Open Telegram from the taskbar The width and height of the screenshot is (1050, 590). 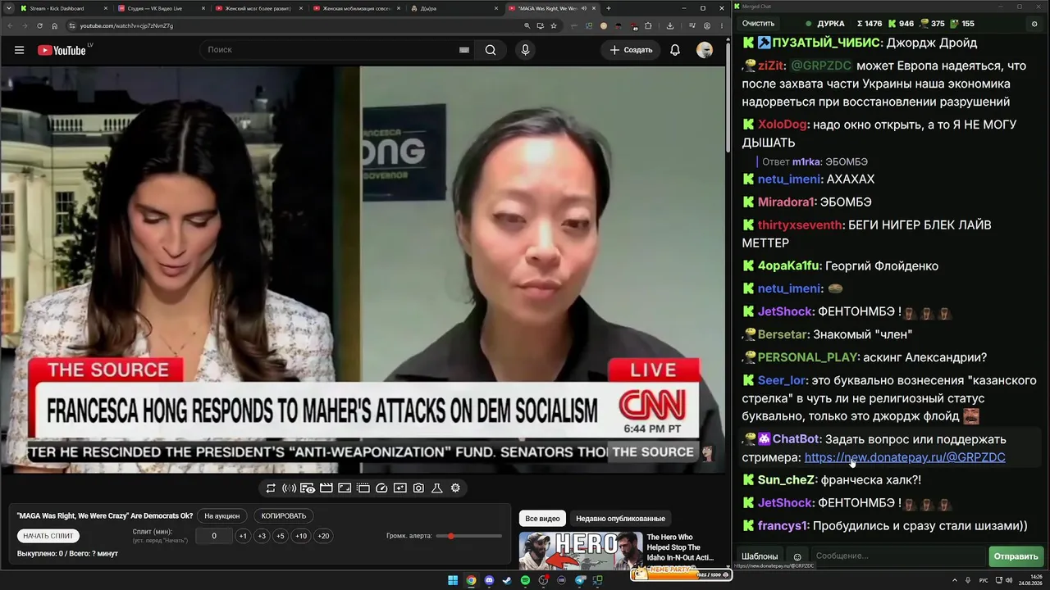pos(580,580)
